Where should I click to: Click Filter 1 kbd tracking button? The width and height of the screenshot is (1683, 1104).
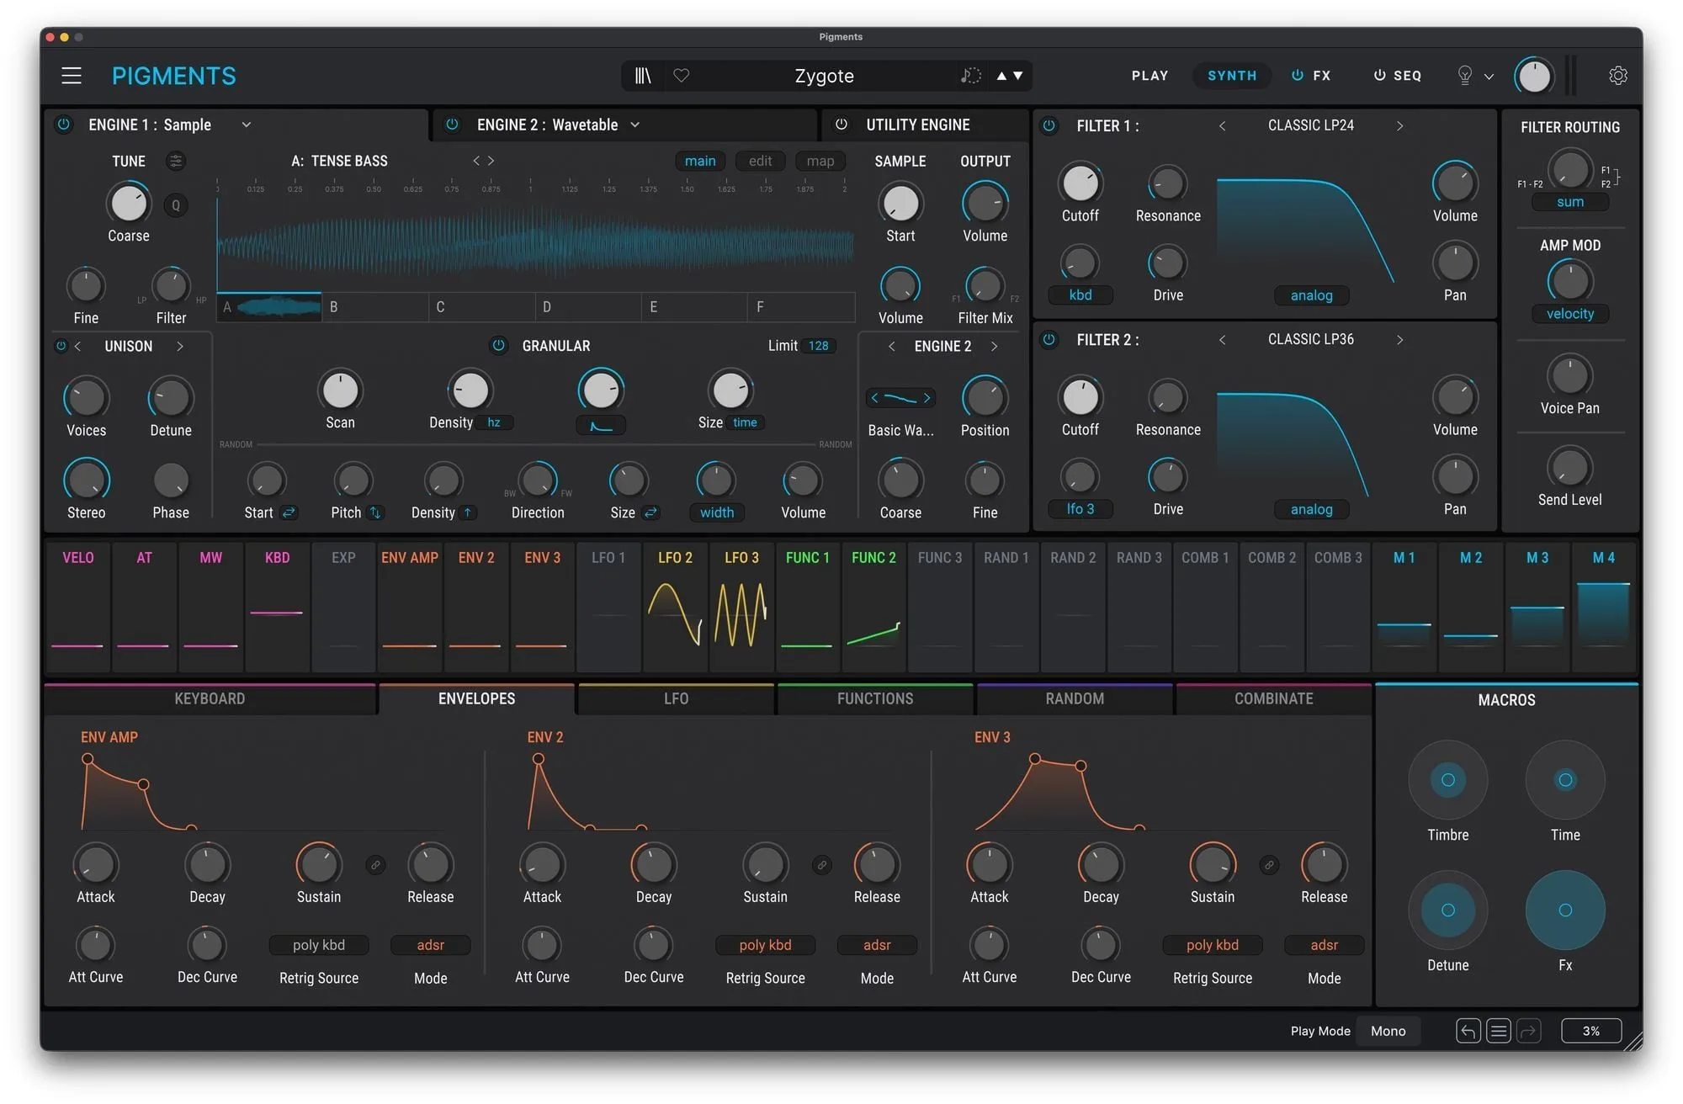(x=1080, y=295)
